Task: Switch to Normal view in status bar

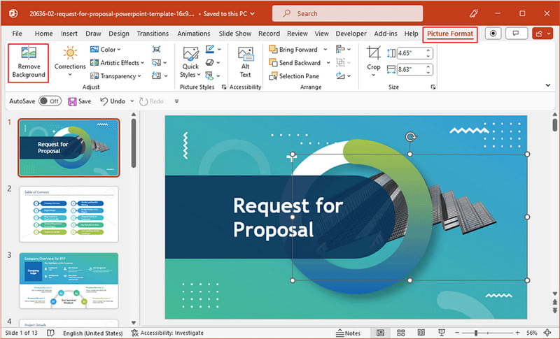Action: [381, 333]
